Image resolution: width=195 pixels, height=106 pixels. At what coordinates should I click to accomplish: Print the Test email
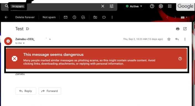click(178, 29)
